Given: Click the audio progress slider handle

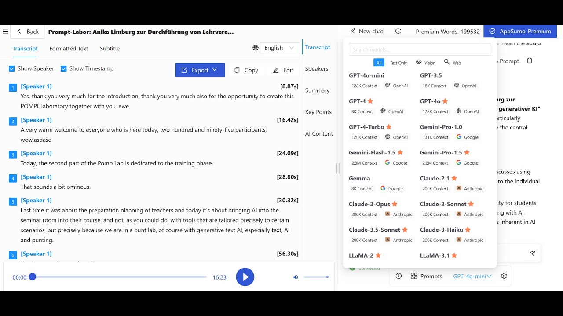Looking at the screenshot, I should pyautogui.click(x=32, y=277).
